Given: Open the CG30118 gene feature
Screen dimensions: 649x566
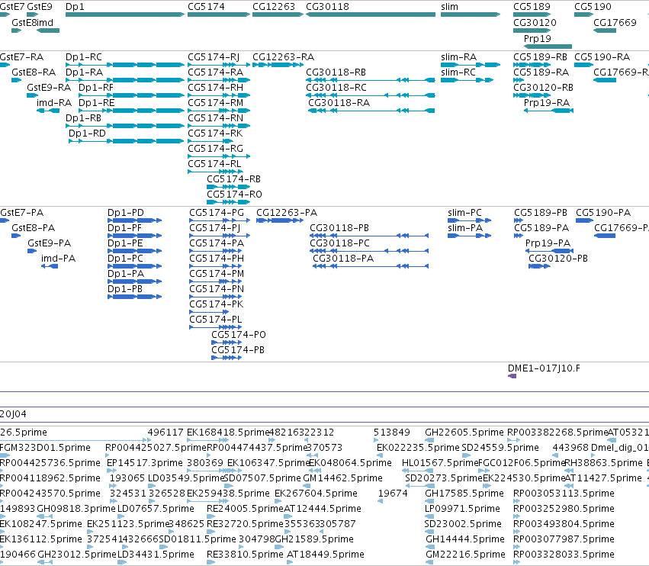Looking at the screenshot, I should tap(371, 14).
